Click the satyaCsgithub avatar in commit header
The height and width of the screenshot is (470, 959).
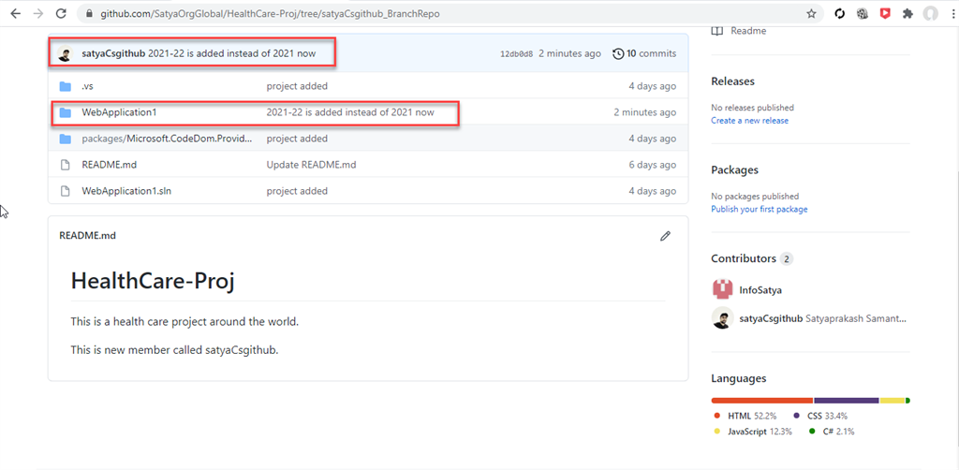(x=65, y=53)
